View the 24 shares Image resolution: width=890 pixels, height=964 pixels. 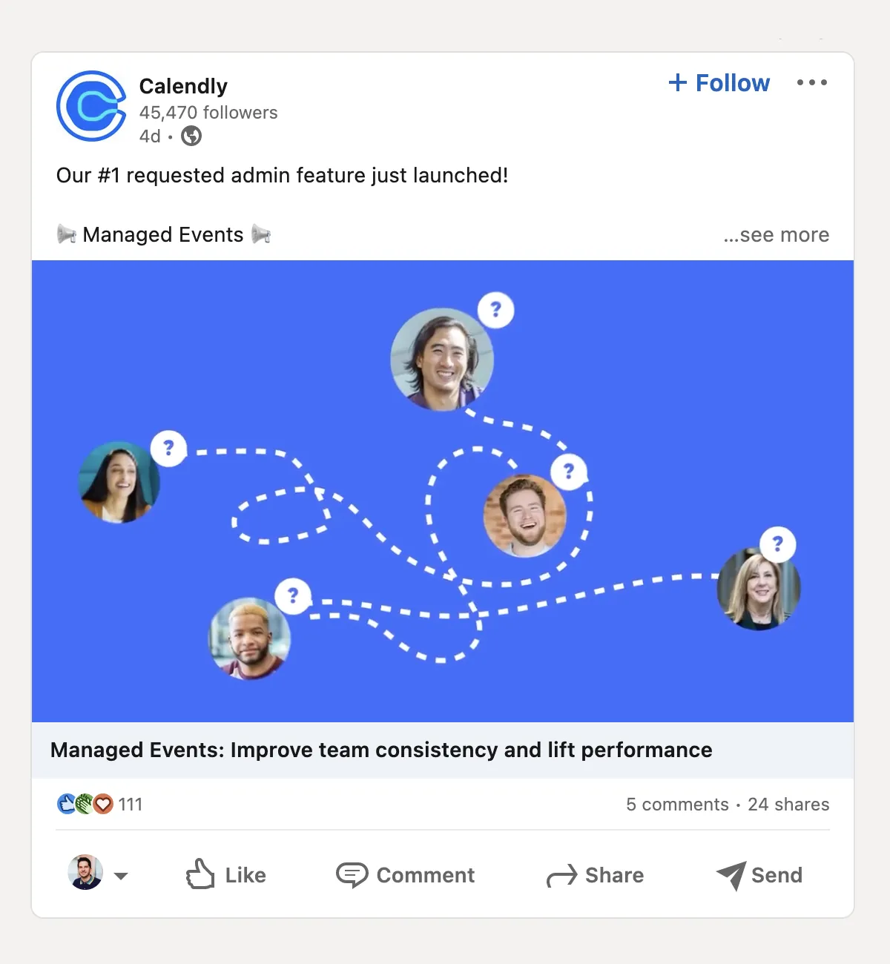click(x=788, y=804)
